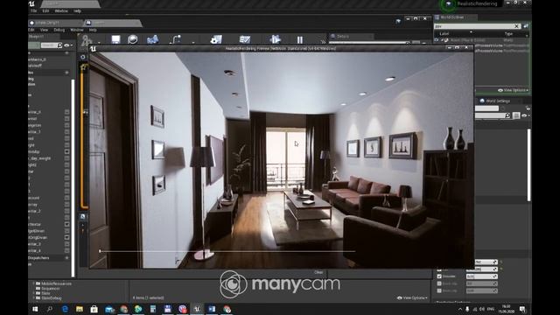560x315 pixels.
Task: Open the Find options dropdown arrow
Action: tap(193, 43)
